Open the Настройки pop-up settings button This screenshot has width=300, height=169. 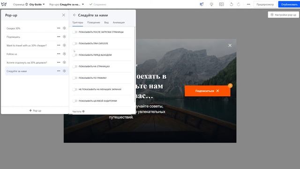[283, 15]
